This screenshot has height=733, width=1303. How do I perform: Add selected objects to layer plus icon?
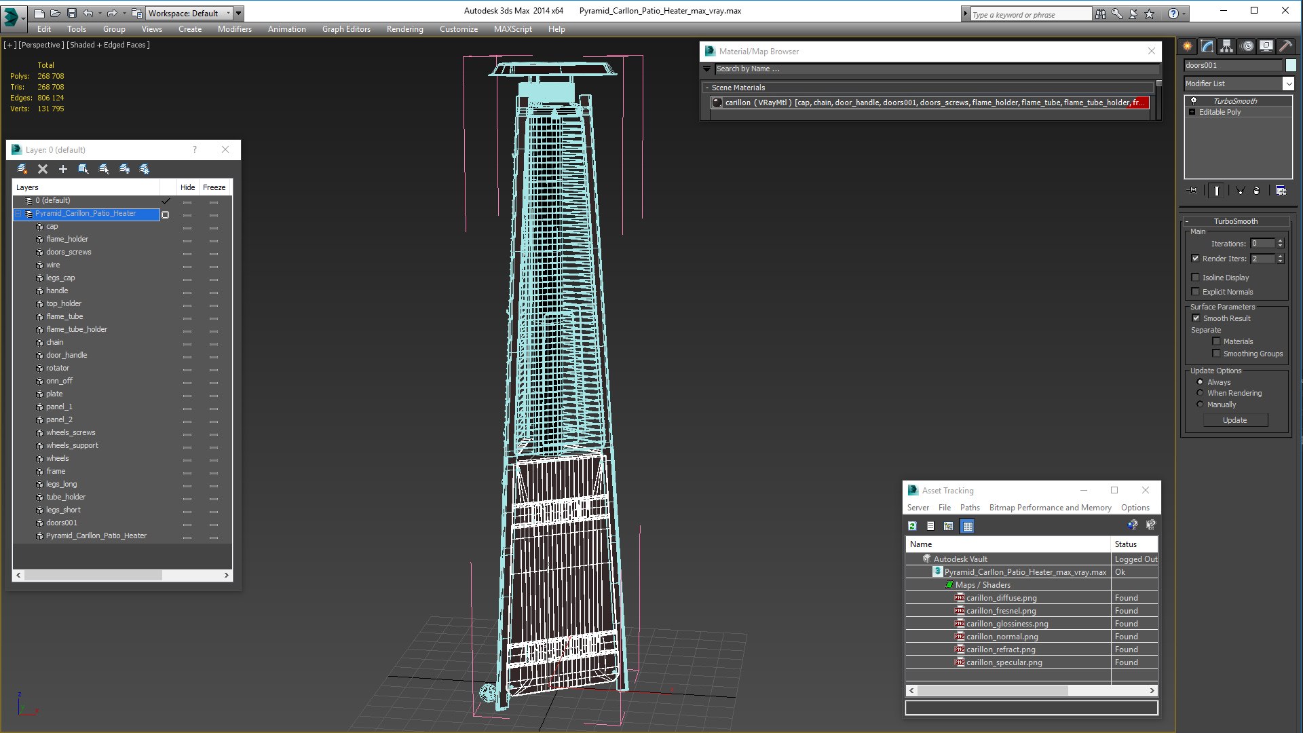click(63, 169)
